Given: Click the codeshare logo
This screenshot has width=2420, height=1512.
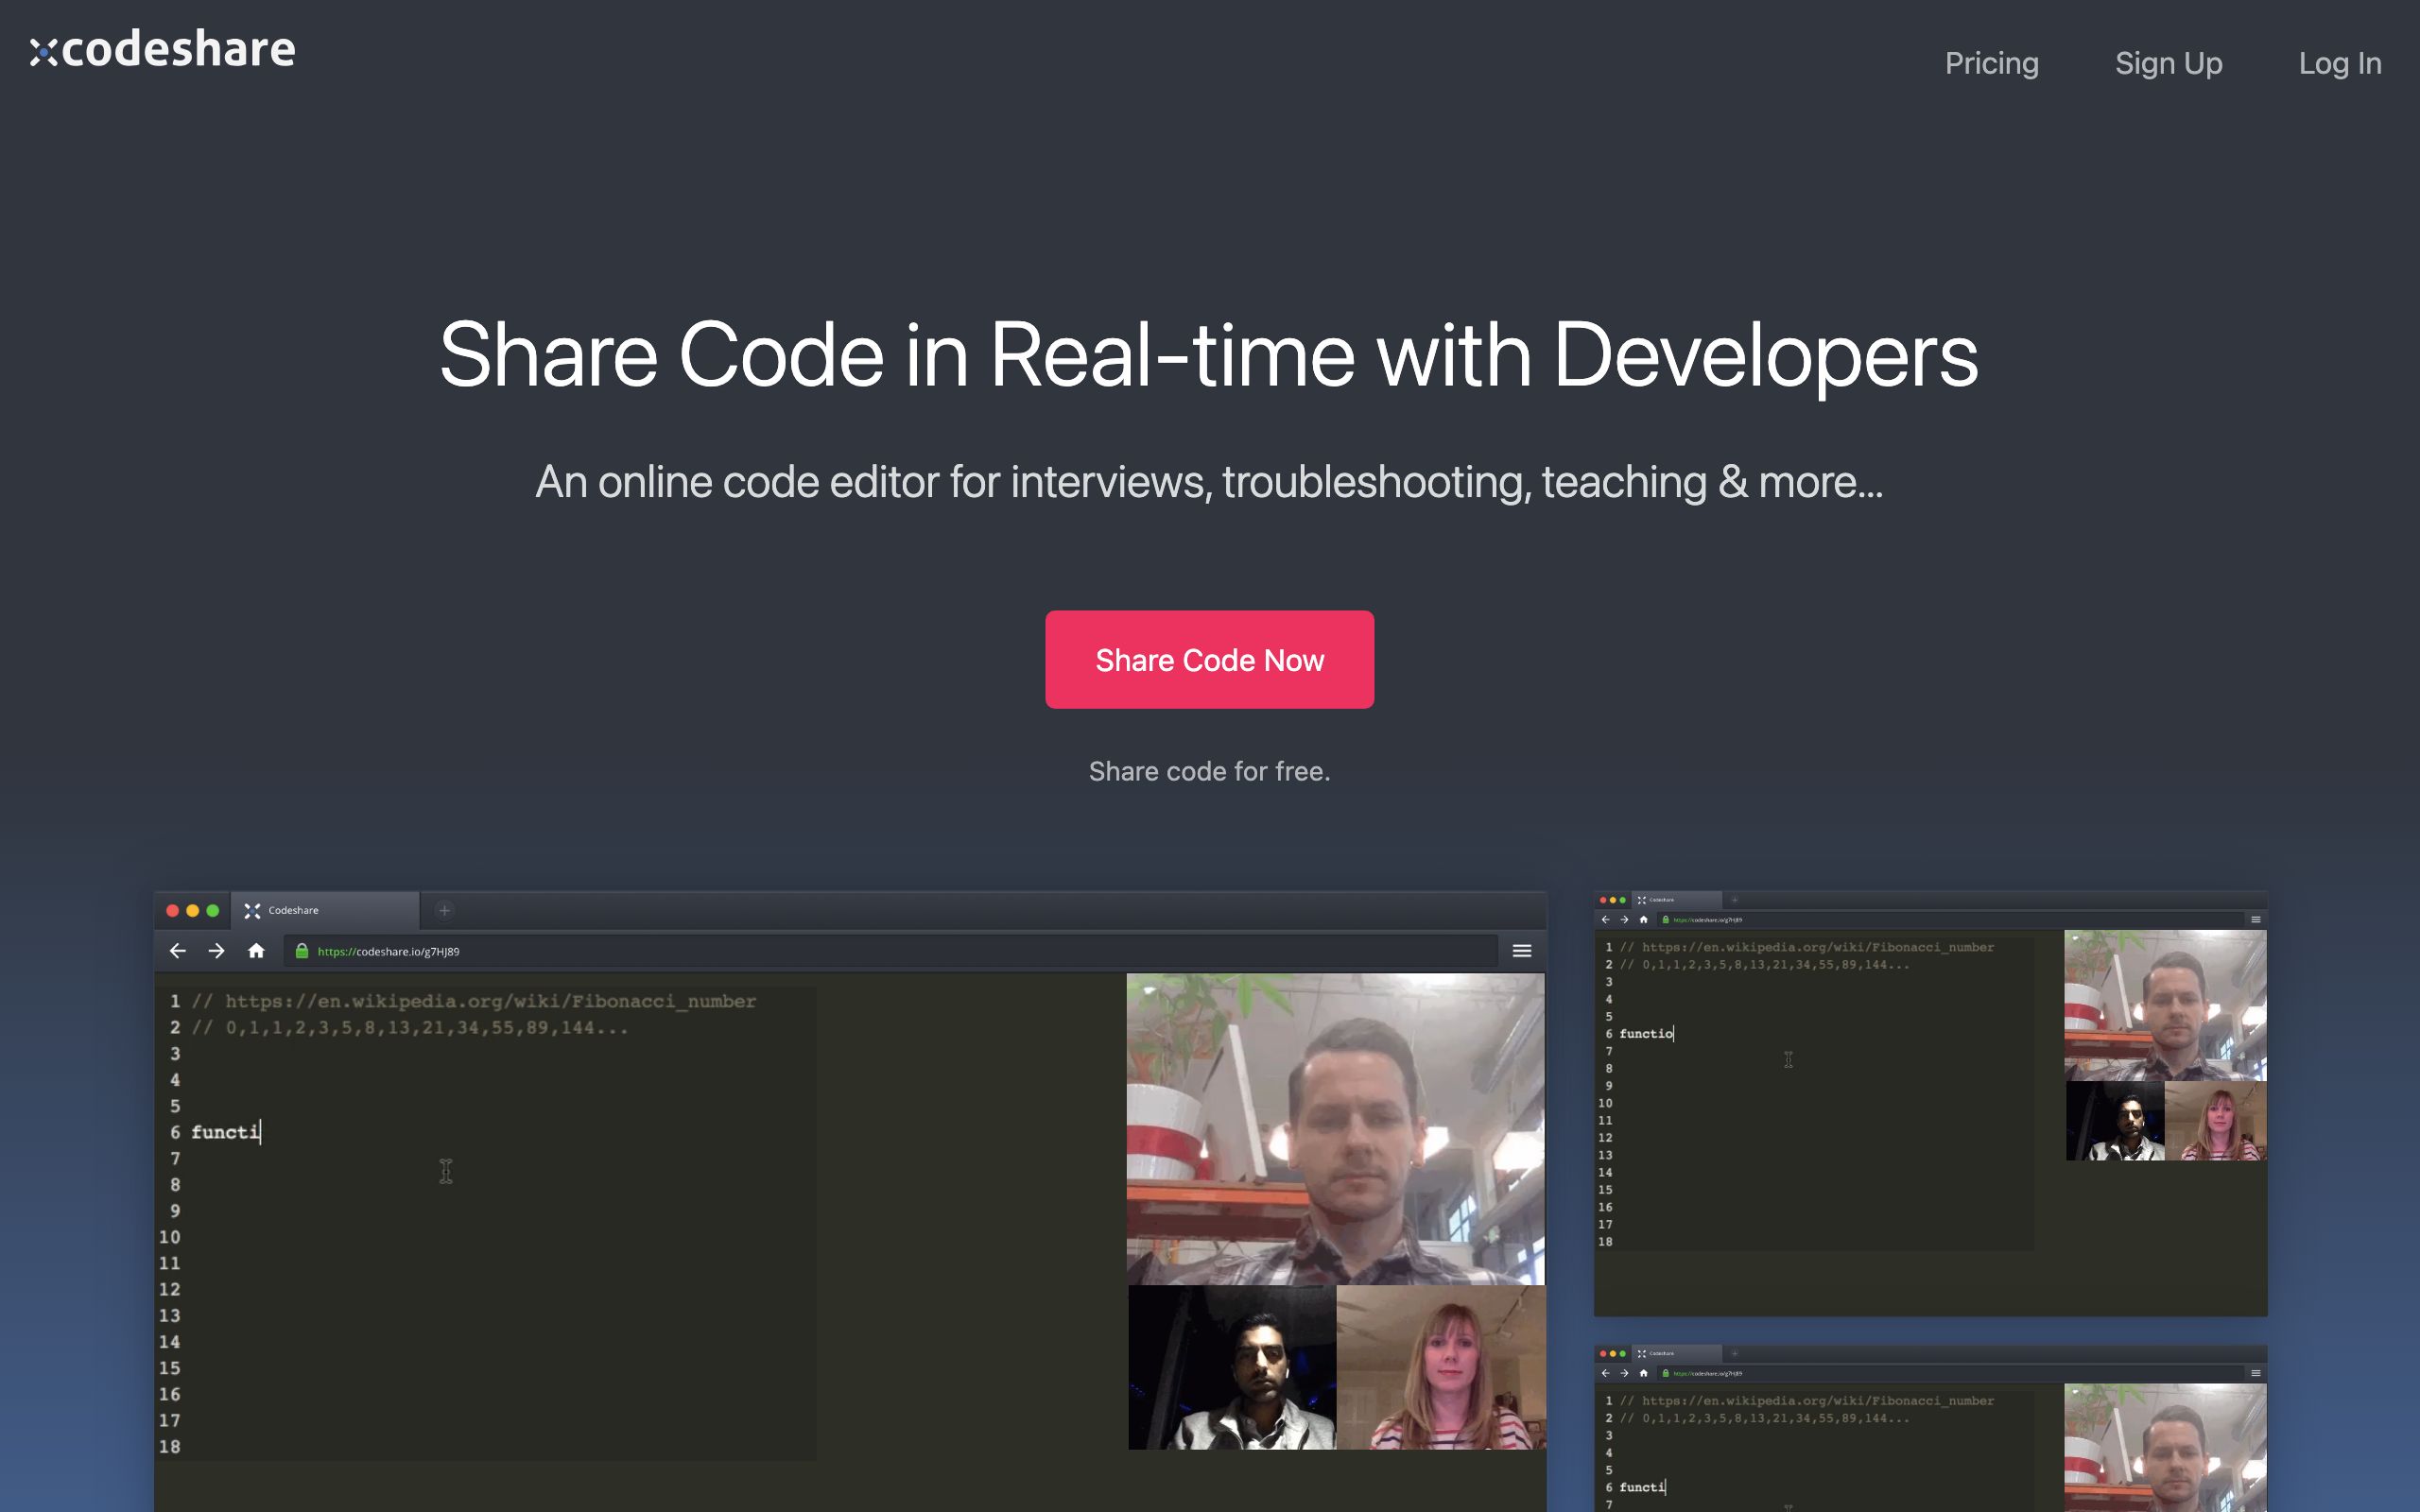Looking at the screenshot, I should (x=163, y=50).
